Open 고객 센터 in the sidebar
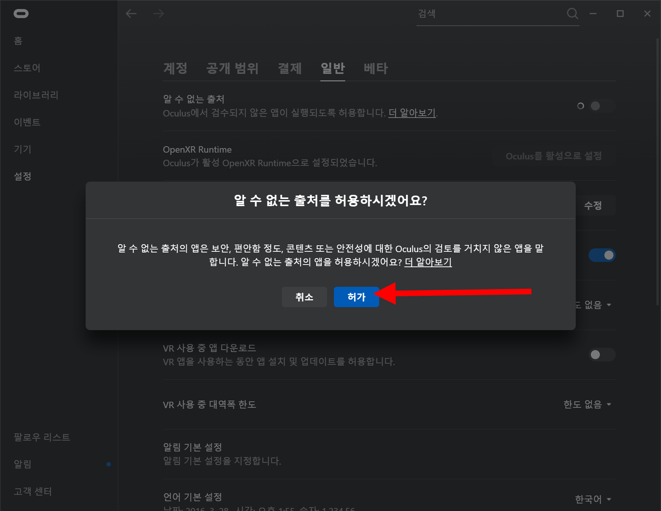Viewport: 661px width, 511px height. tap(33, 491)
